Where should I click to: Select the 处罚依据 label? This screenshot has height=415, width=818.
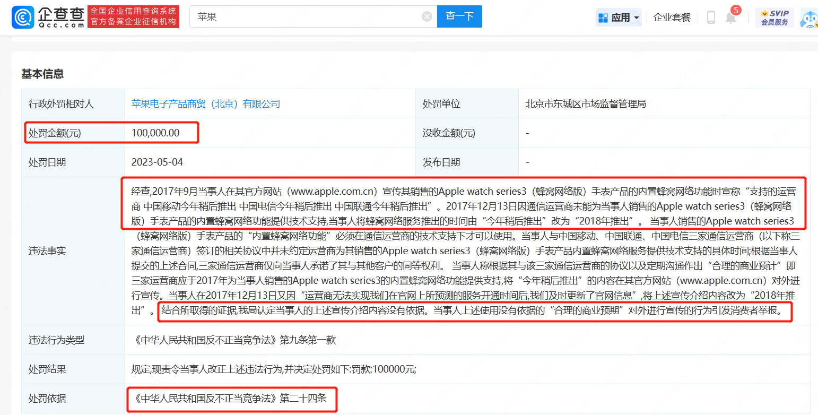pyautogui.click(x=47, y=398)
